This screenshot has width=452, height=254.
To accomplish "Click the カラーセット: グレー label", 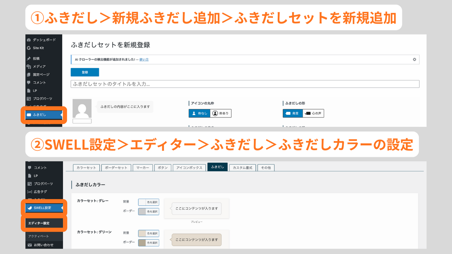I will 93,201.
